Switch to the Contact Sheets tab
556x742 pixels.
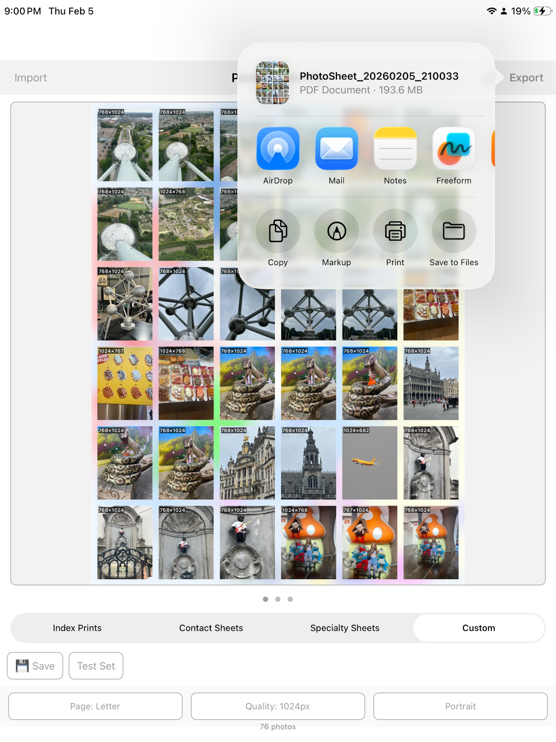click(211, 628)
